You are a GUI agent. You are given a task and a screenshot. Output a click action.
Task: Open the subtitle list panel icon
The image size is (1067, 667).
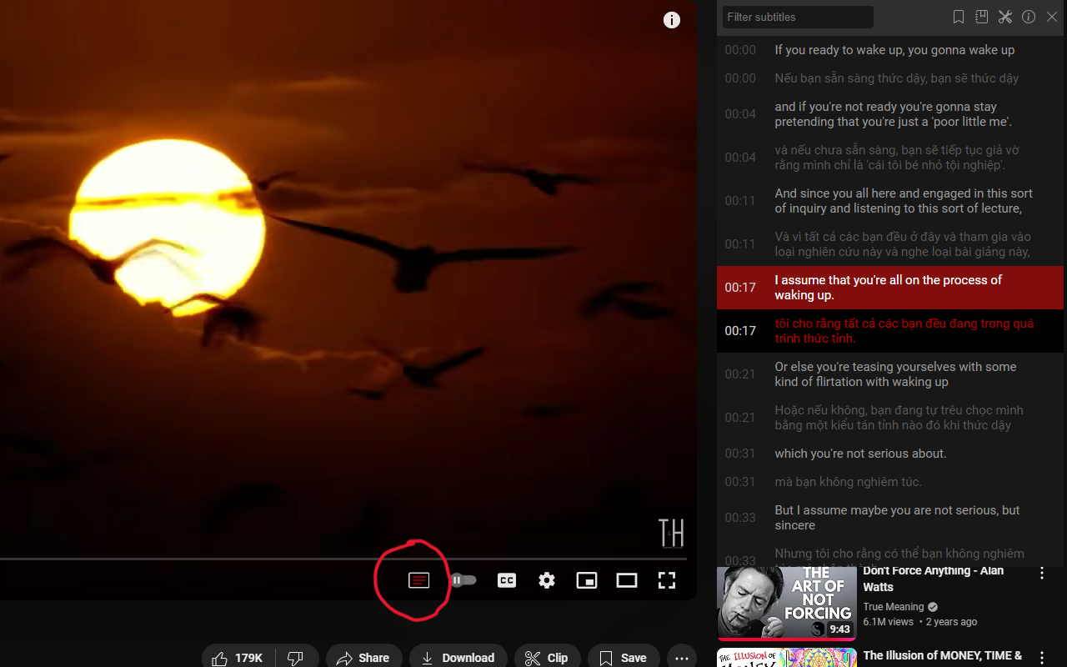(419, 579)
